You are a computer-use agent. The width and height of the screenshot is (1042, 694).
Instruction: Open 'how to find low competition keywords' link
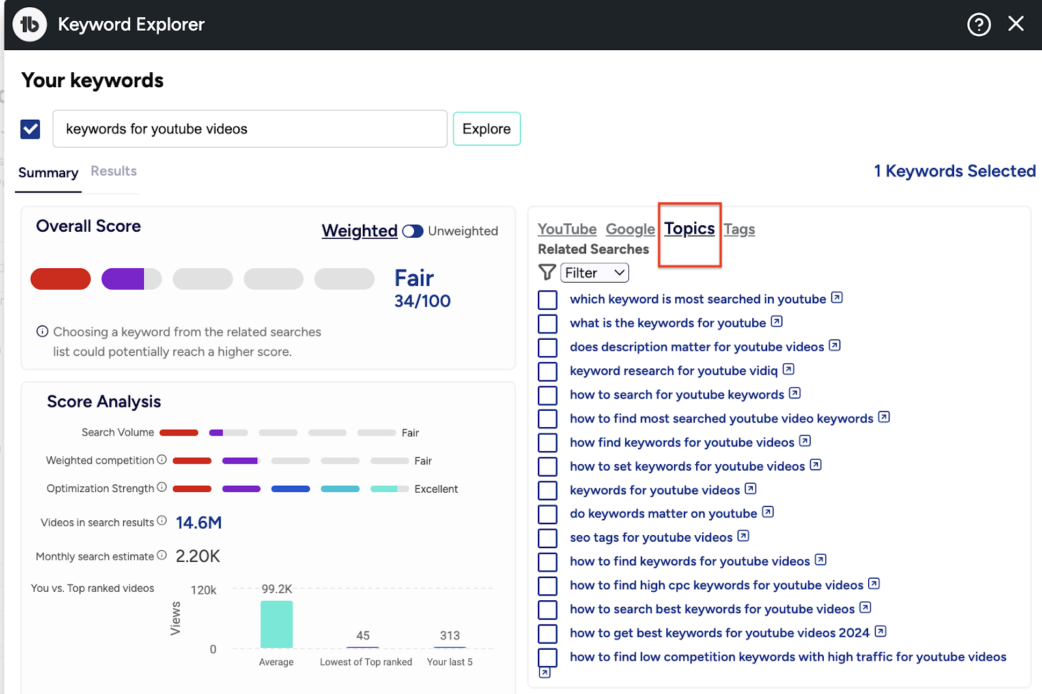click(x=788, y=657)
